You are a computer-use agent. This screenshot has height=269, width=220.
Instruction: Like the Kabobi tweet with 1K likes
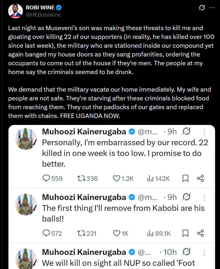point(117,233)
